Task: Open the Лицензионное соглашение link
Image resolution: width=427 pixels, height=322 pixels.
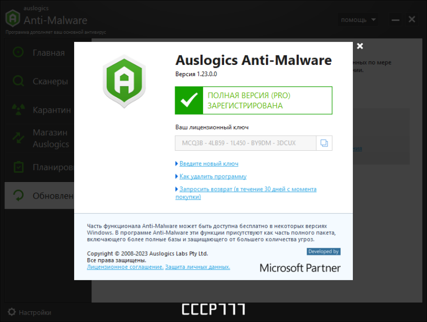Action: tap(125, 267)
